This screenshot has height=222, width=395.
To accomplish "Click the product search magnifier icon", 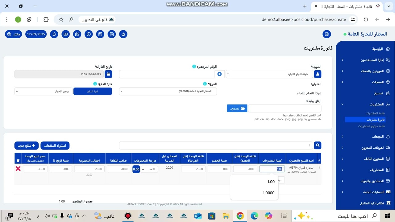I will click(x=318, y=145).
